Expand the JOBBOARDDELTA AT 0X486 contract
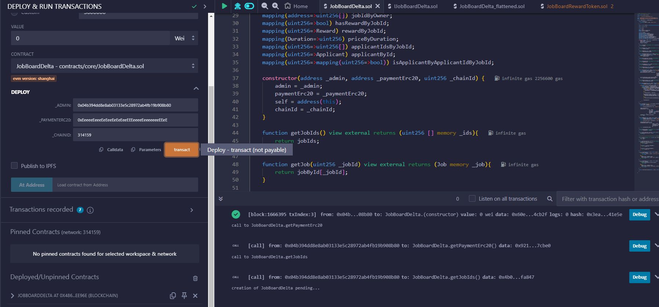Image resolution: width=659 pixels, height=307 pixels. click(12, 296)
